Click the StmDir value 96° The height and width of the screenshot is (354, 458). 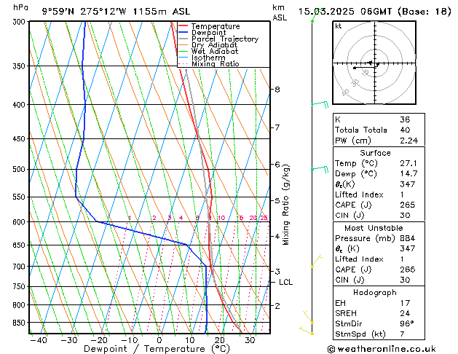click(x=406, y=324)
